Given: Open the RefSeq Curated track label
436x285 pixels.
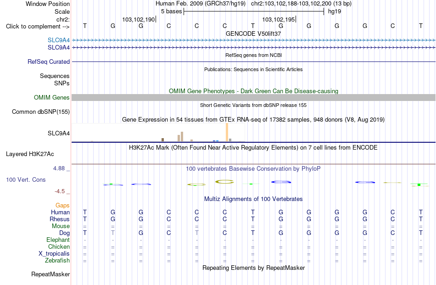Looking at the screenshot, I should 49,61.
